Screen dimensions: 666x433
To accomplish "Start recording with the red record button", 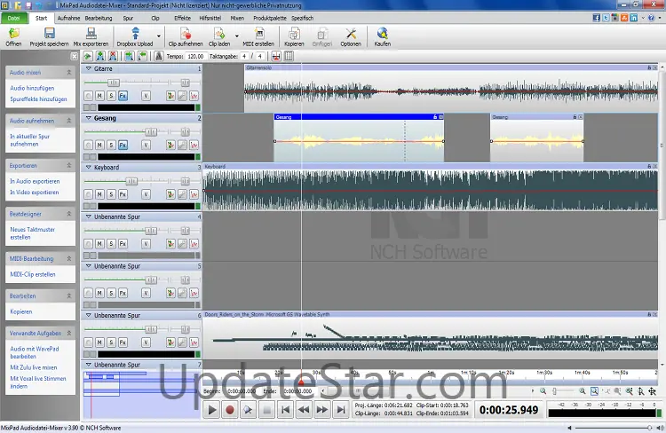I will click(x=230, y=410).
